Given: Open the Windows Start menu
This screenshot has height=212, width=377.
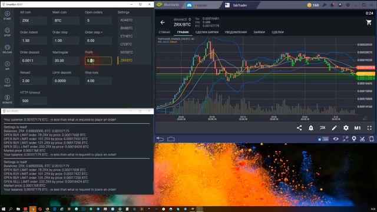Looking at the screenshot, I should coord(4,209).
